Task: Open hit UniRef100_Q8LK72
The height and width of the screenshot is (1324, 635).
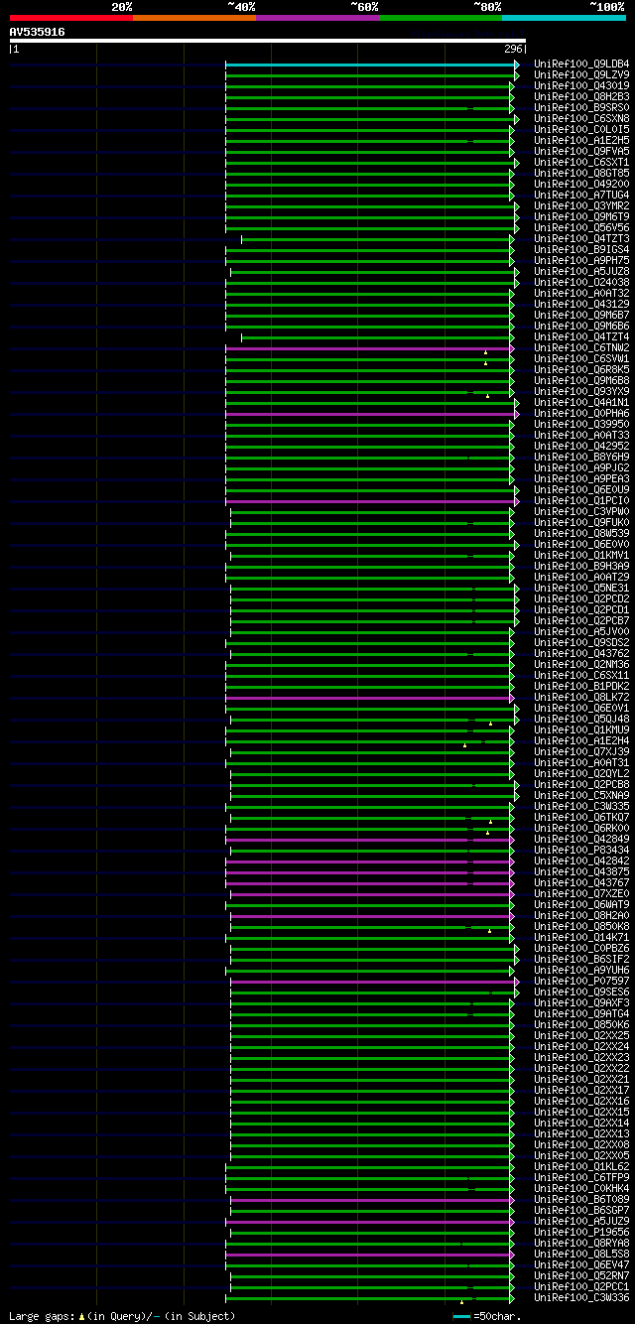Action: [581, 698]
